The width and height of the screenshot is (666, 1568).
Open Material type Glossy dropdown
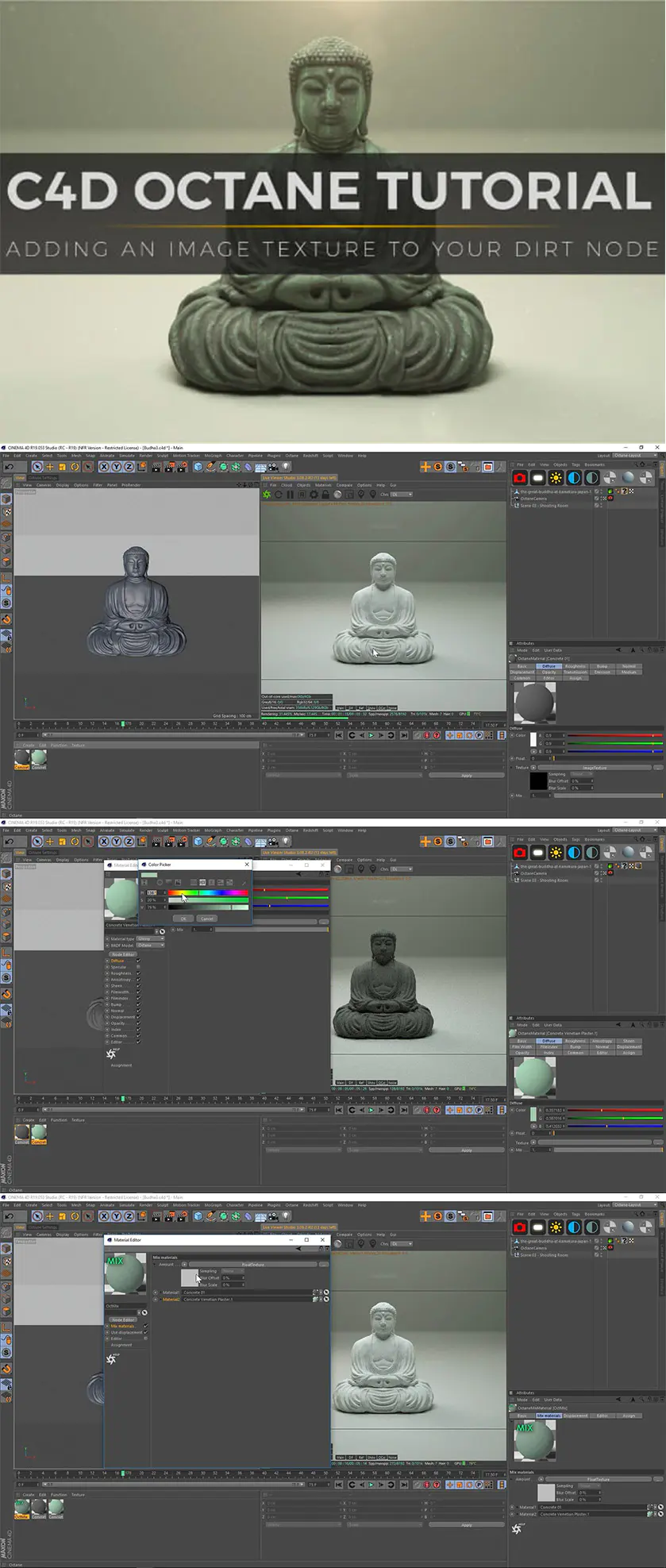pyautogui.click(x=150, y=938)
